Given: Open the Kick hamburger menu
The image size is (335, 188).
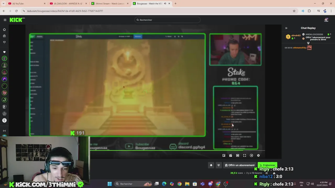Looking at the screenshot, I should [5, 20].
